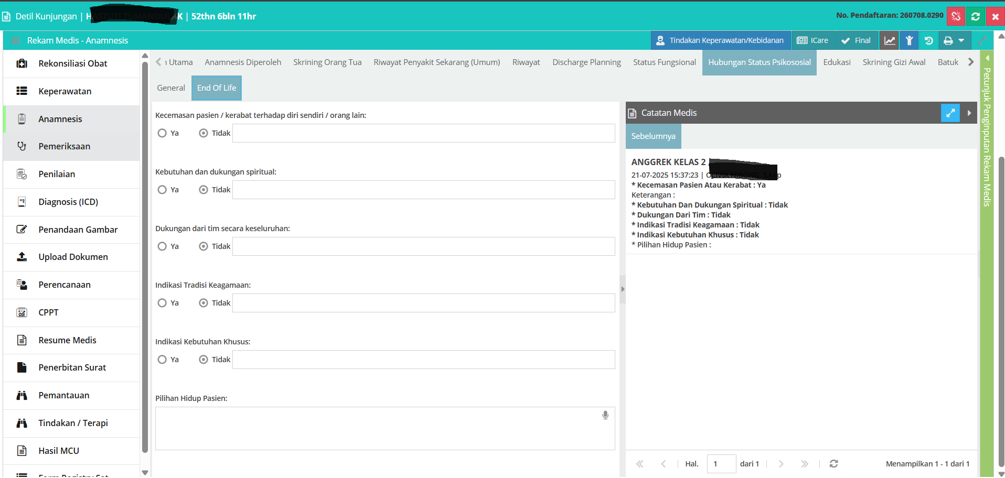The width and height of the screenshot is (1005, 478).
Task: Open the Skrining Gizi Awal tab
Action: 894,62
